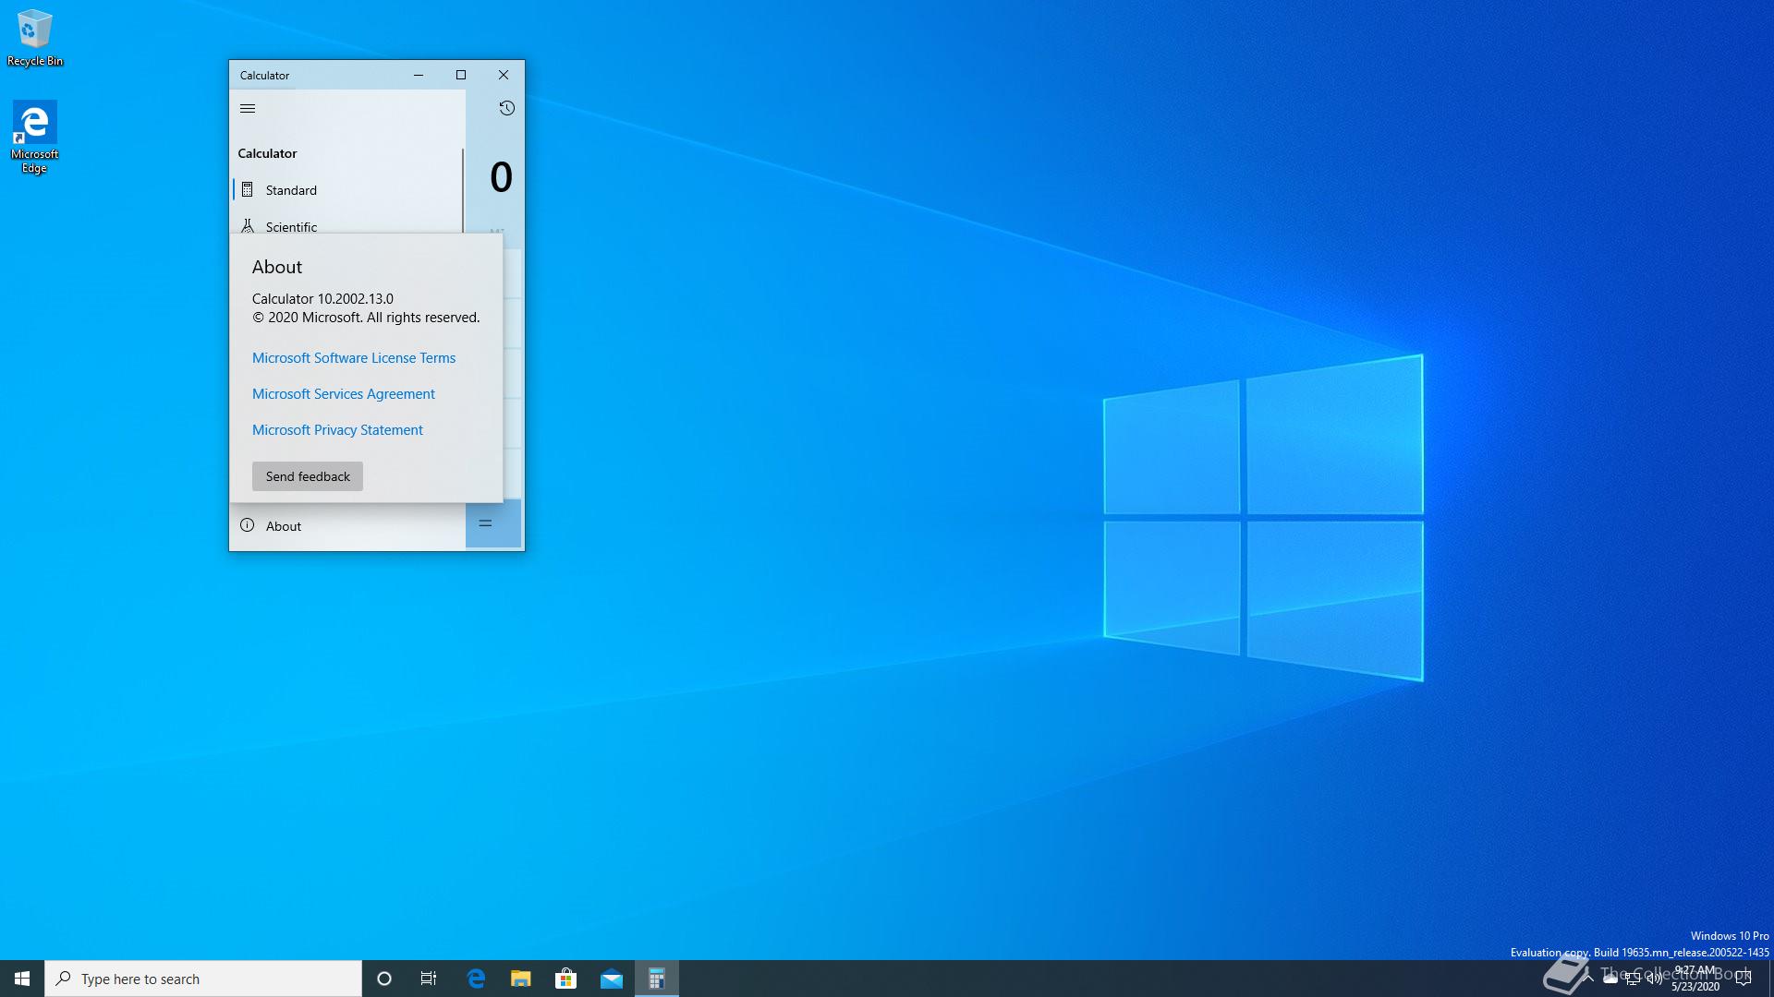Click the equals button in Calculator
1774x997 pixels.
click(493, 523)
